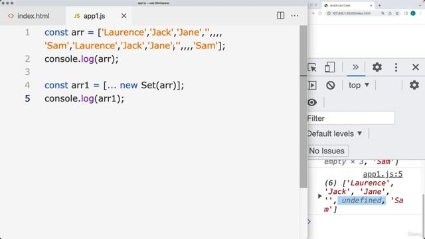This screenshot has width=425, height=239.
Task: Click line number 4 in the gutter
Action: point(27,85)
